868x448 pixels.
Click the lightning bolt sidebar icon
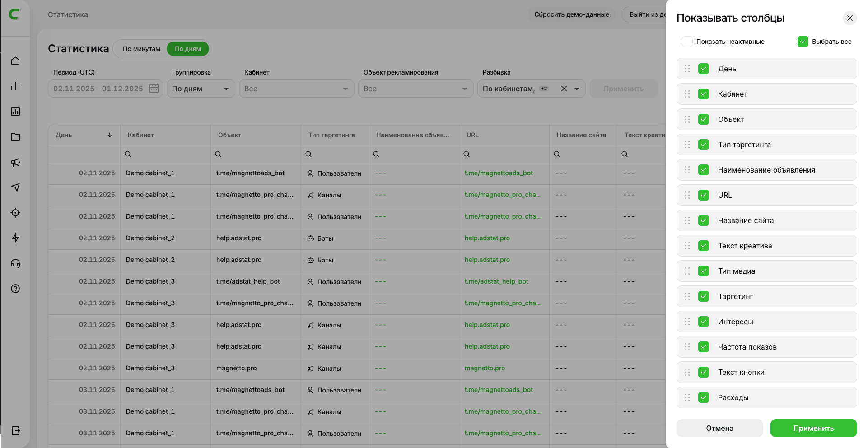coord(15,238)
